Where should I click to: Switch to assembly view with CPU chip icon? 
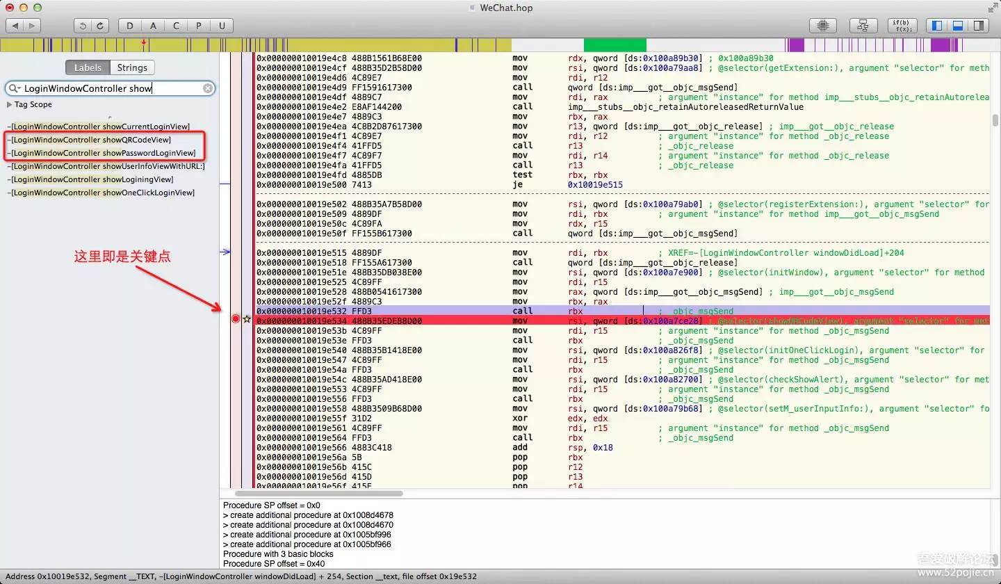click(x=823, y=26)
